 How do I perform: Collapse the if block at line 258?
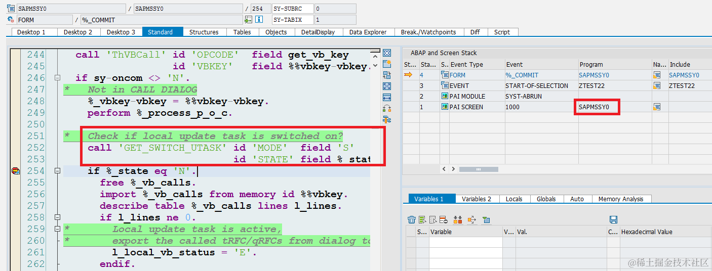[x=57, y=217]
